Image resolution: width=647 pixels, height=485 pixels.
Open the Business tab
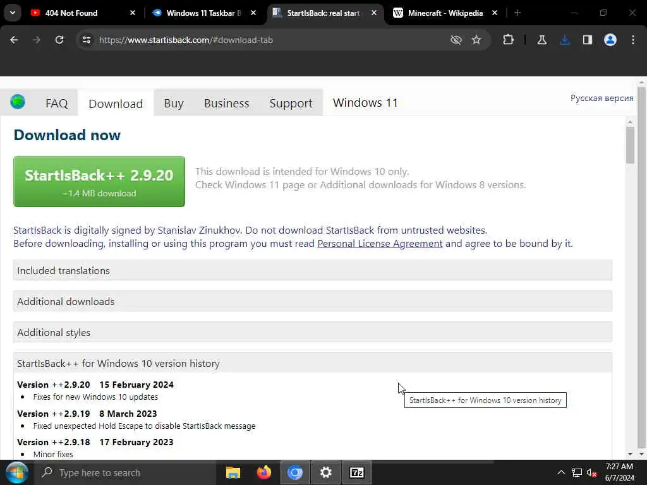coord(227,103)
